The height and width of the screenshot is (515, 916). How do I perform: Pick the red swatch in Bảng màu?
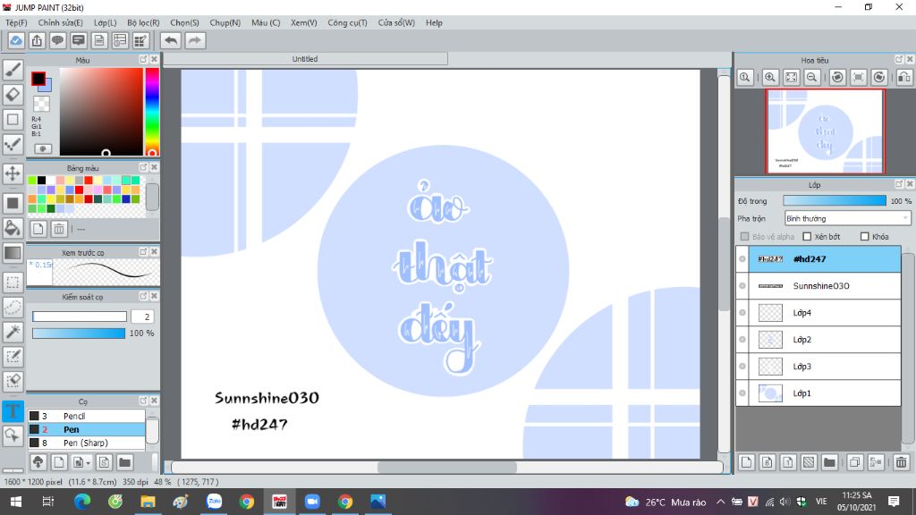(x=89, y=181)
